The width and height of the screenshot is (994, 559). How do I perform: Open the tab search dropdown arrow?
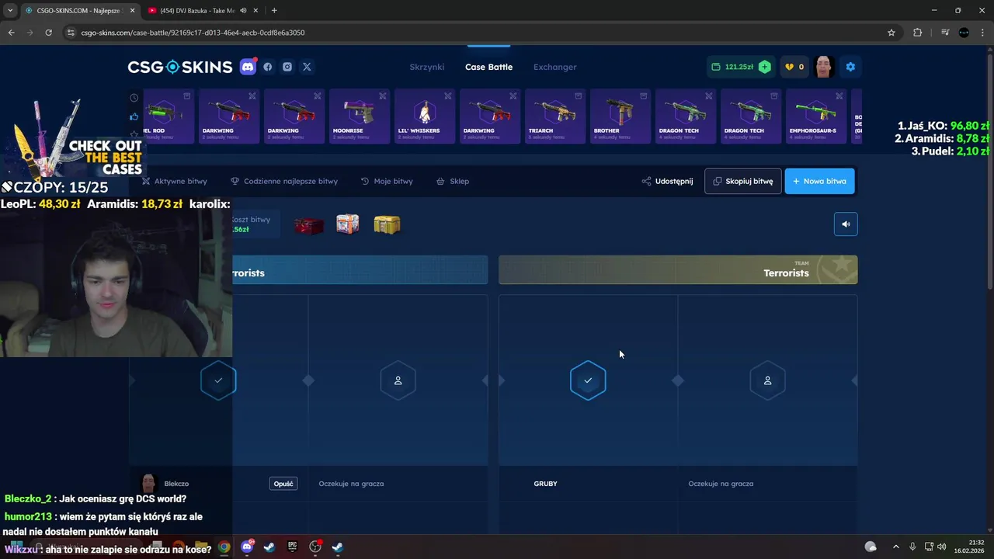click(10, 10)
